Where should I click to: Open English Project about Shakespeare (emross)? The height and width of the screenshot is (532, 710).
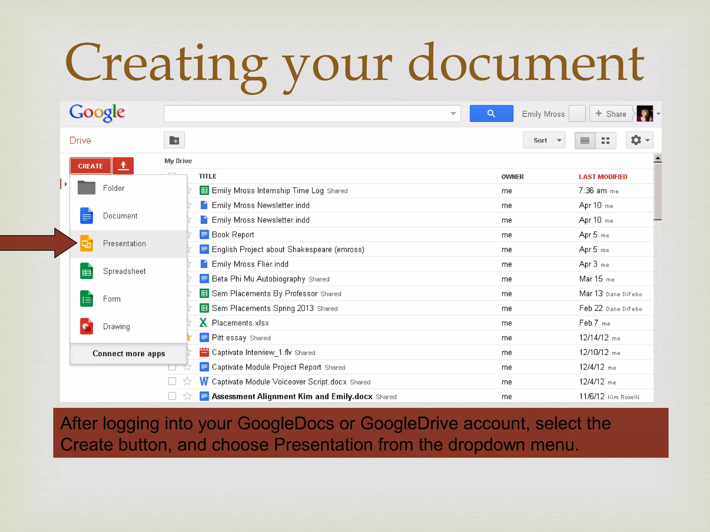click(288, 249)
